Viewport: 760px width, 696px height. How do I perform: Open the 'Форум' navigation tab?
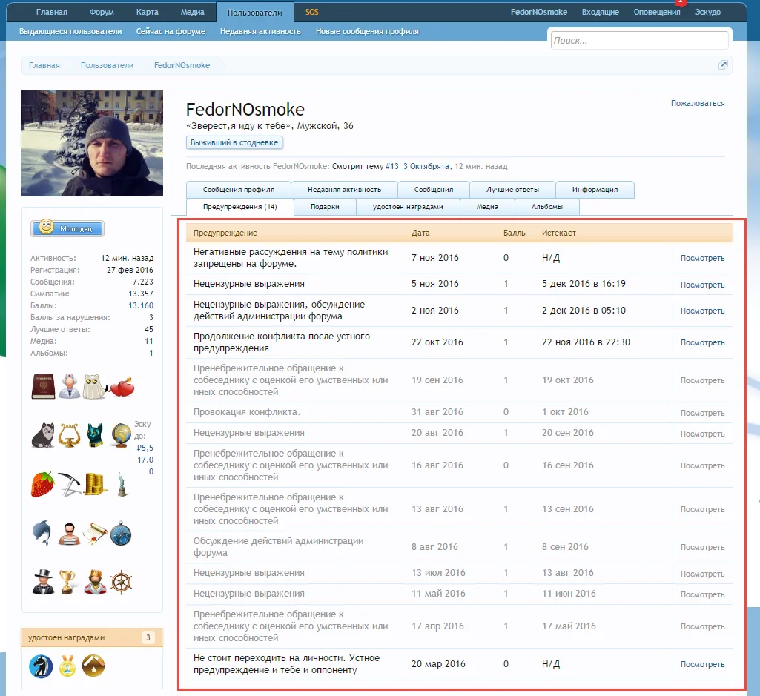pyautogui.click(x=102, y=12)
